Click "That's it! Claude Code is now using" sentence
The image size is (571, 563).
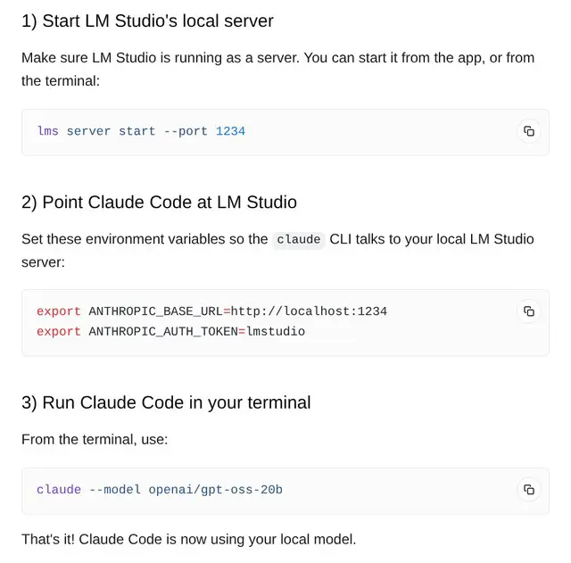coord(188,539)
